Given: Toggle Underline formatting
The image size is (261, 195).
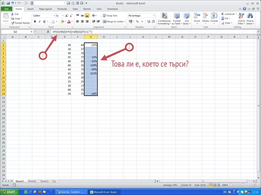Looking at the screenshot, I should (x=44, y=21).
